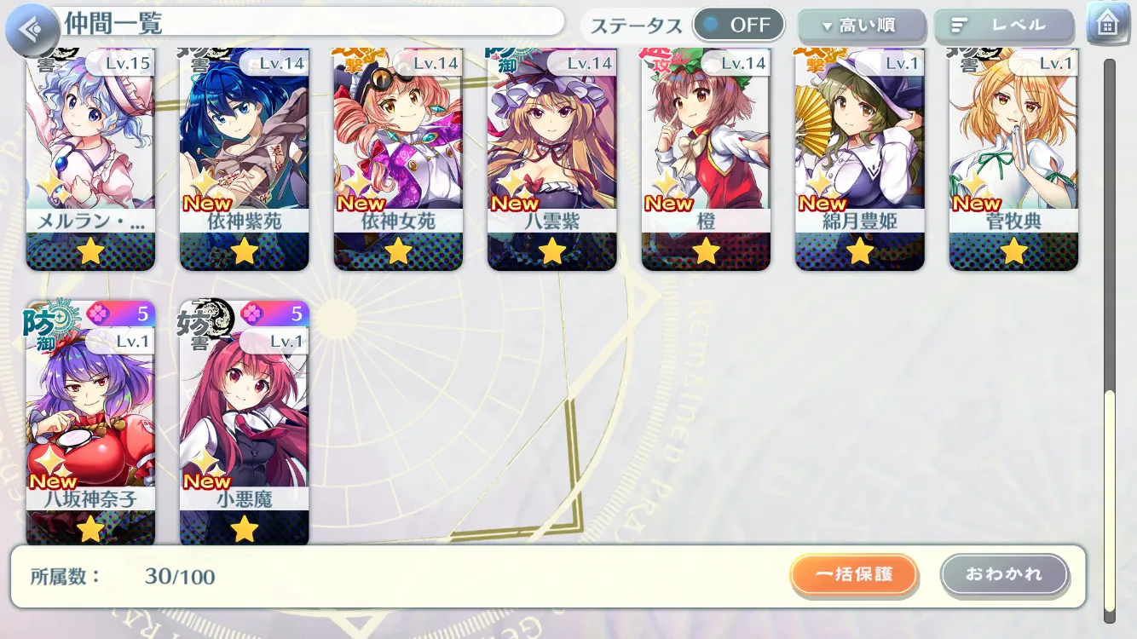The image size is (1137, 639).
Task: Click the star beneath 菅牧典 card
Action: coord(1013,250)
